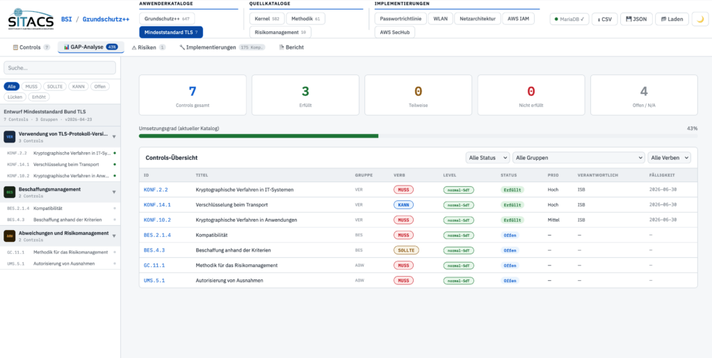
Task: Export data as CSV
Action: click(x=604, y=19)
